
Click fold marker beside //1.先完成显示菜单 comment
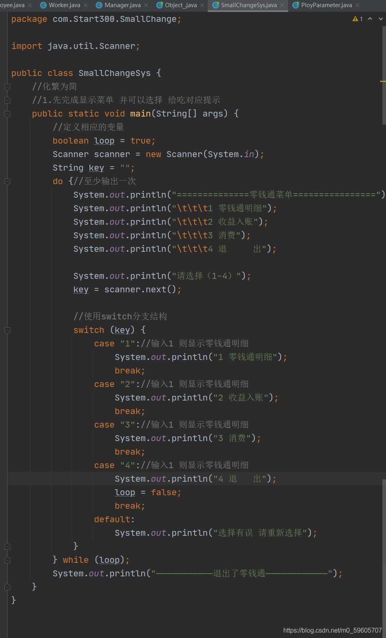(7, 100)
